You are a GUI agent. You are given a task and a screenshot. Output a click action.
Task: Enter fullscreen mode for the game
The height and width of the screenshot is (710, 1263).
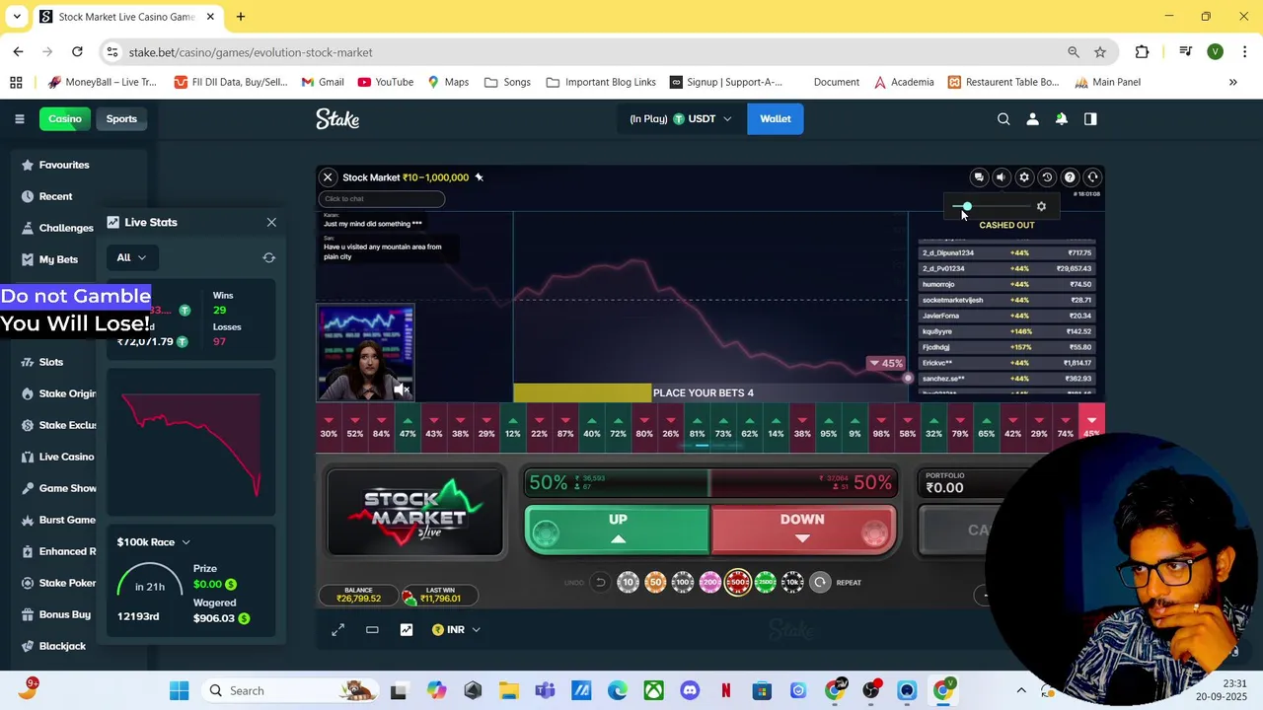pyautogui.click(x=338, y=629)
